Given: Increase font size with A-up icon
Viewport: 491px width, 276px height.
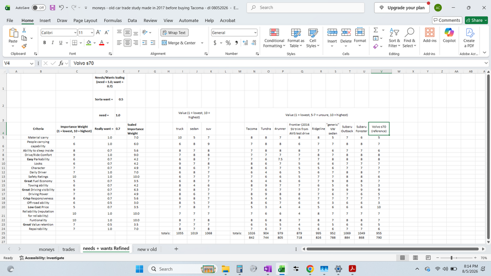Looking at the screenshot, I should tap(98, 32).
